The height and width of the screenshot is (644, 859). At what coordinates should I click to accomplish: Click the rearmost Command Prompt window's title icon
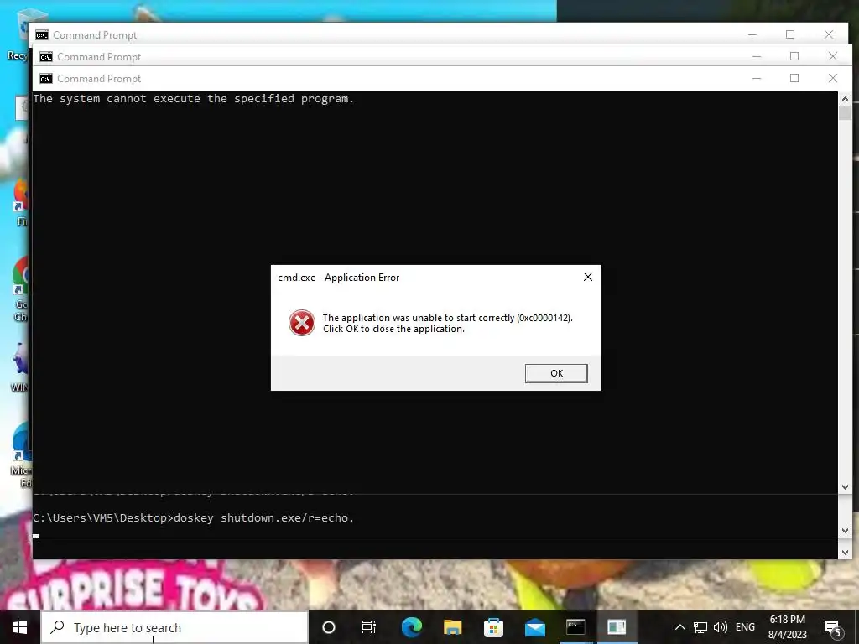pyautogui.click(x=42, y=35)
